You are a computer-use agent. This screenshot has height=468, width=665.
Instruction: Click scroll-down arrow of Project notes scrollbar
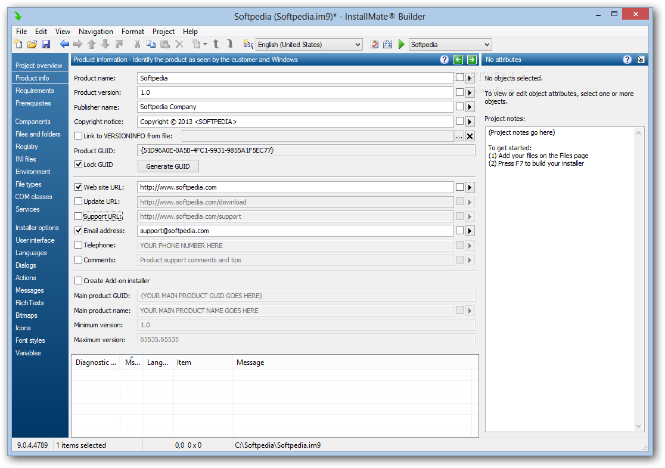pos(638,426)
